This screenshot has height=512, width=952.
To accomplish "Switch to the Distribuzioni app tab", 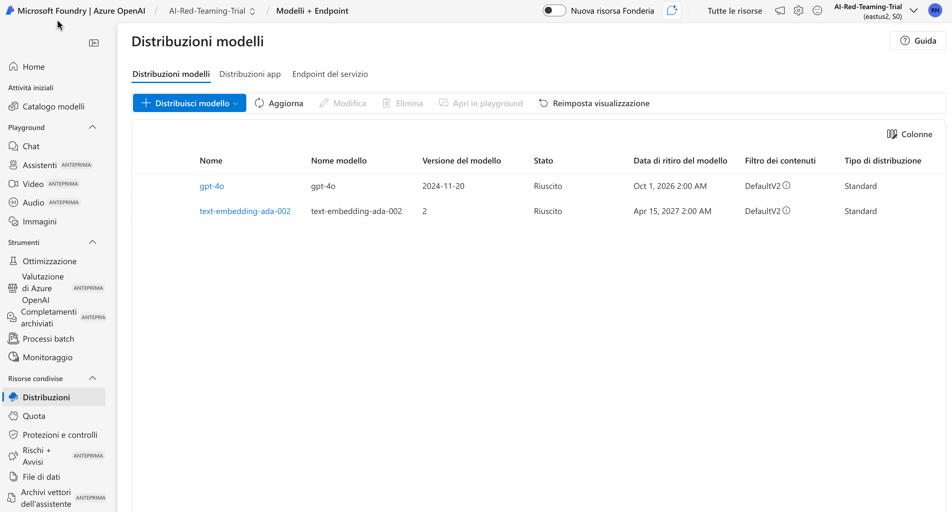I will [x=250, y=74].
